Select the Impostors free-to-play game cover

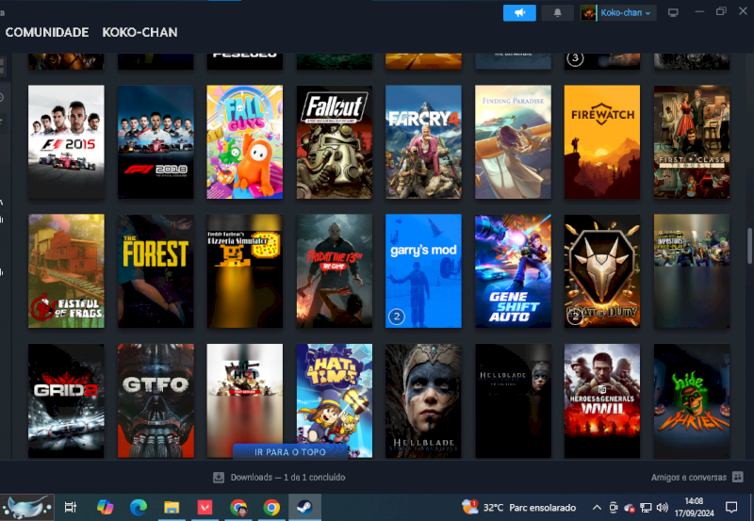pos(692,271)
